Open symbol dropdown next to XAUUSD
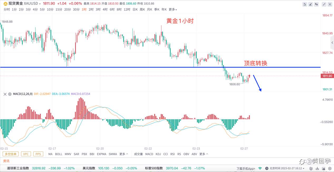 tap(40, 4)
